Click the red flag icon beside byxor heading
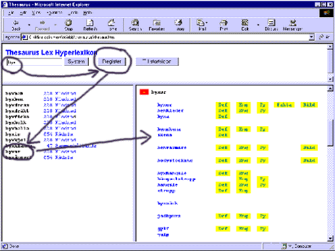The image size is (335, 251). [x=144, y=92]
